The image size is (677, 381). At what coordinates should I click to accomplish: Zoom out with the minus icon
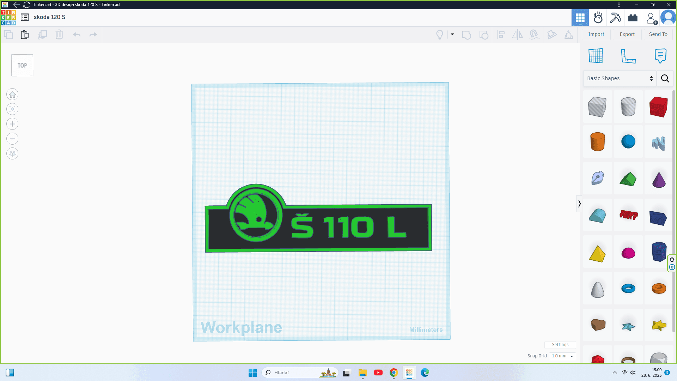click(12, 139)
